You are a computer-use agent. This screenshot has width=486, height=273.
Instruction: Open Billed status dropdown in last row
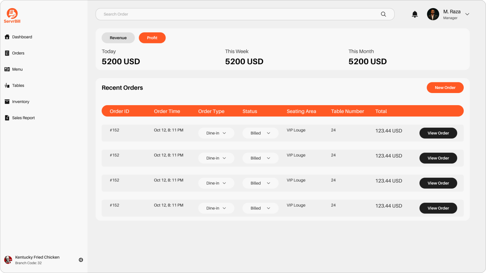coord(260,208)
